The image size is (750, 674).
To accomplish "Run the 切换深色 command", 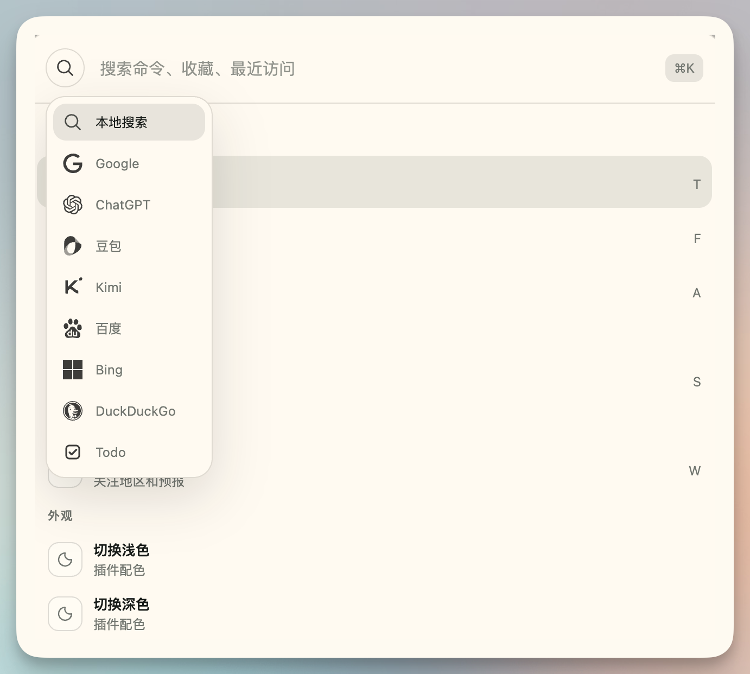I will click(374, 614).
